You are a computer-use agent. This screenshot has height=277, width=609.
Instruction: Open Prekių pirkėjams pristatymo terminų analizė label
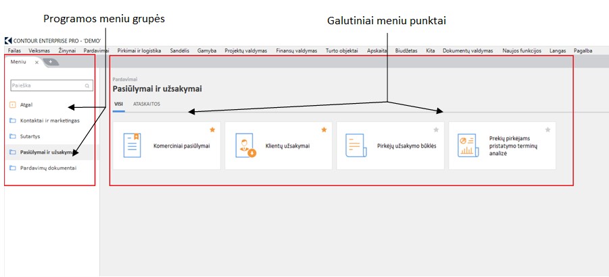pyautogui.click(x=513, y=146)
